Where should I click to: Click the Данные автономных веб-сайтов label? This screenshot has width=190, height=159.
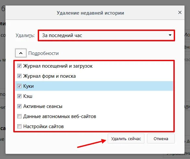click(60, 116)
